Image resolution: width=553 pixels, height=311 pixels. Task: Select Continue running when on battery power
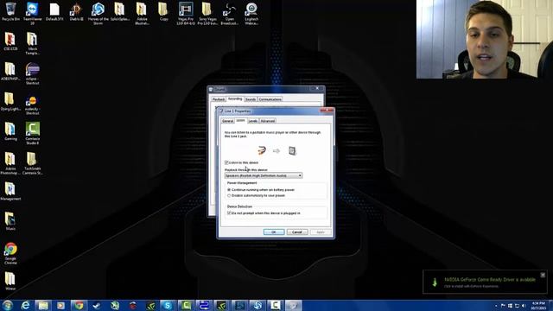(229, 190)
